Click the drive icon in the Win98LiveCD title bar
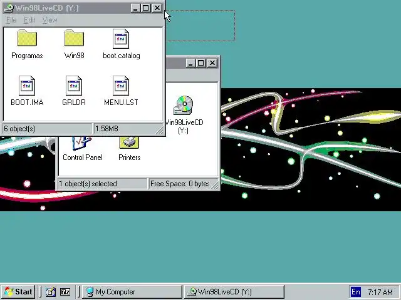Screen dimensions: 401x300 click(x=9, y=8)
